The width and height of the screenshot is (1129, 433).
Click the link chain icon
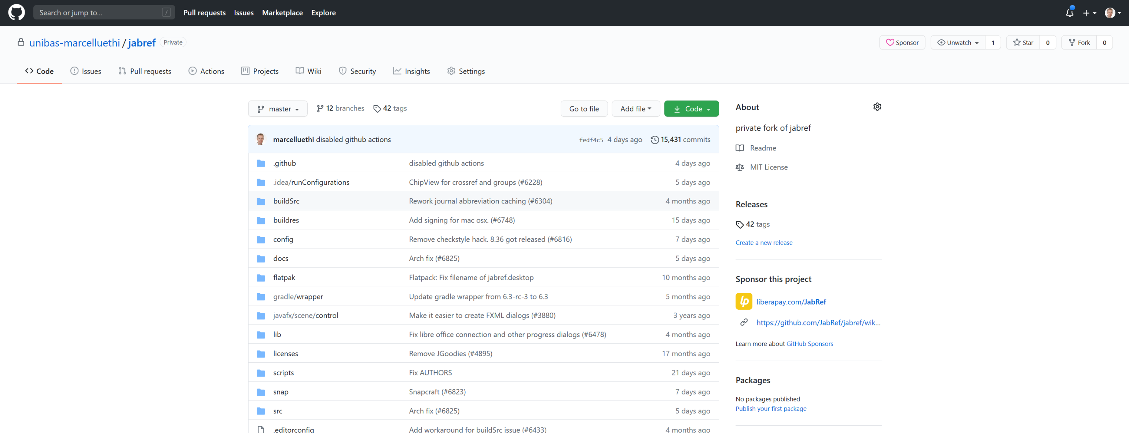(x=744, y=322)
